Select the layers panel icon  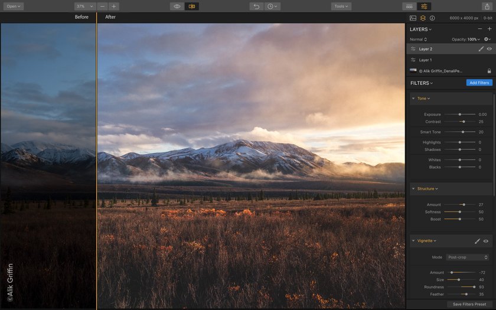[x=423, y=18]
